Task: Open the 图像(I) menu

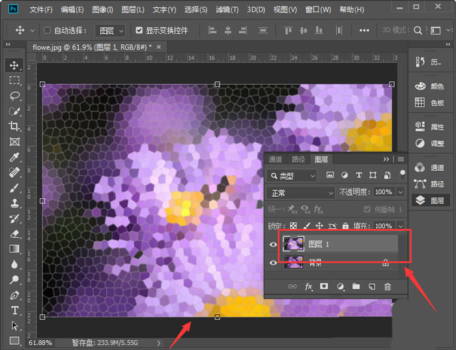Action: point(102,10)
